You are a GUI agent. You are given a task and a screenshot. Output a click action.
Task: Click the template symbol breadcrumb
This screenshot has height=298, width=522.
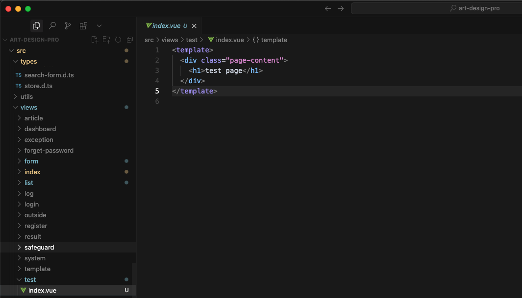click(270, 40)
